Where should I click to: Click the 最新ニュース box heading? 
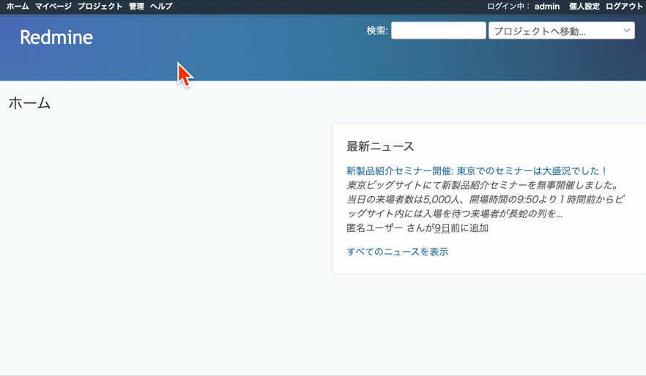coord(380,146)
